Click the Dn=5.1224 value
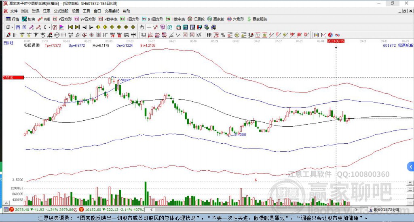Image resolution: width=414 pixels, height=222 pixels. pos(125,45)
